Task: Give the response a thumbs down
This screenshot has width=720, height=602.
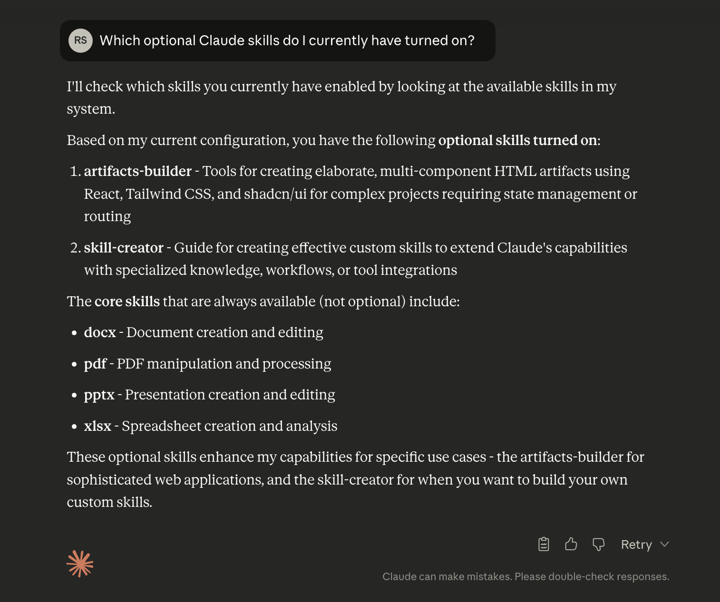Action: (x=598, y=544)
